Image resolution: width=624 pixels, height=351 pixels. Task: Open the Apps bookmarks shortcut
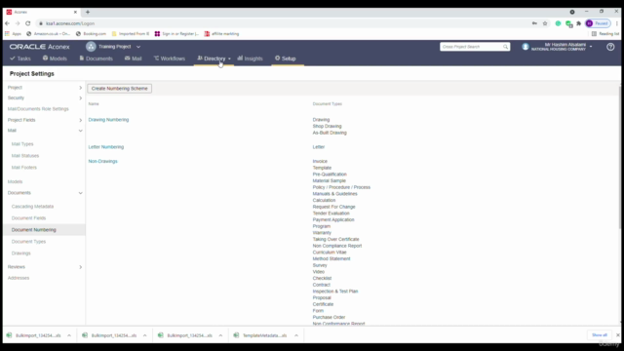[x=13, y=34]
